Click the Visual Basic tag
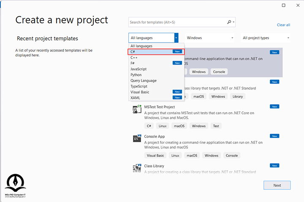 (155, 156)
